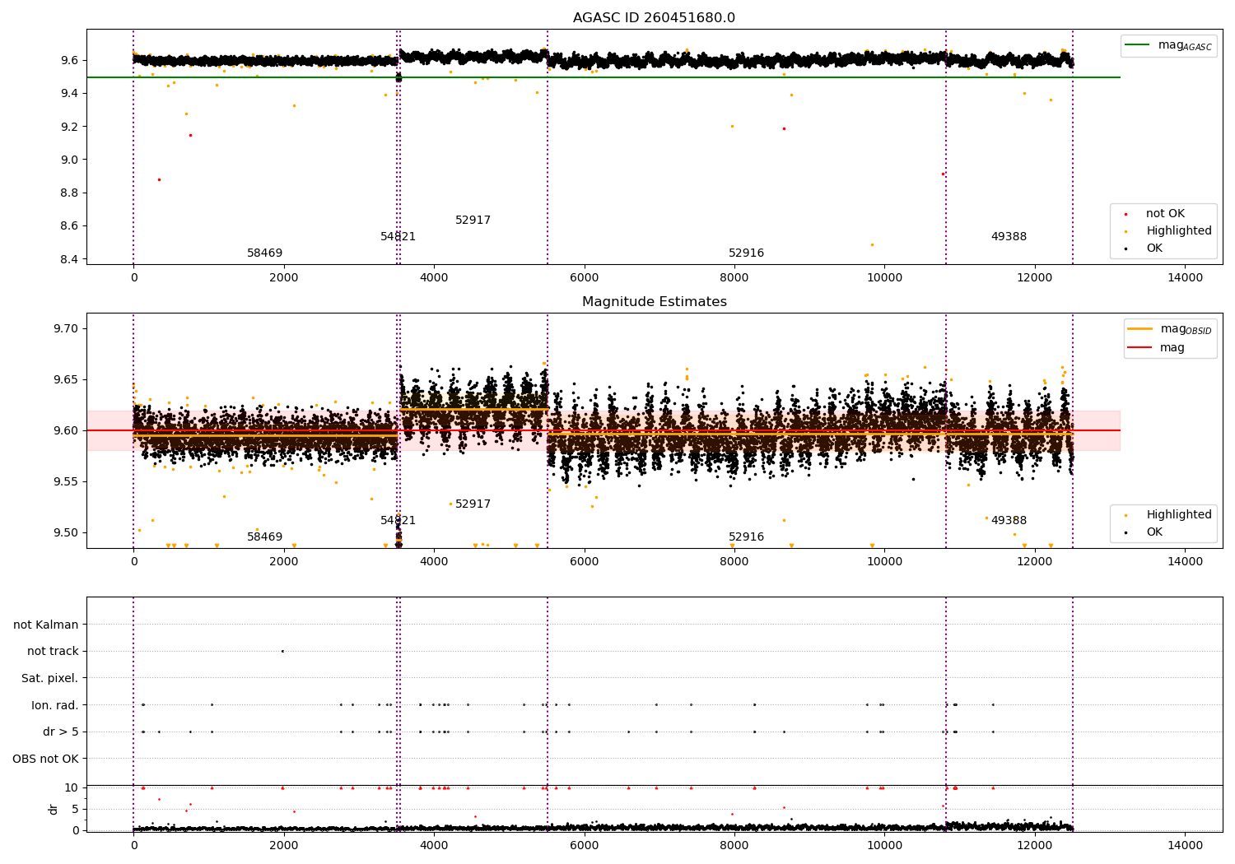Click the 6000 x-tick in top plot
The width and height of the screenshot is (1235, 864).
(584, 277)
